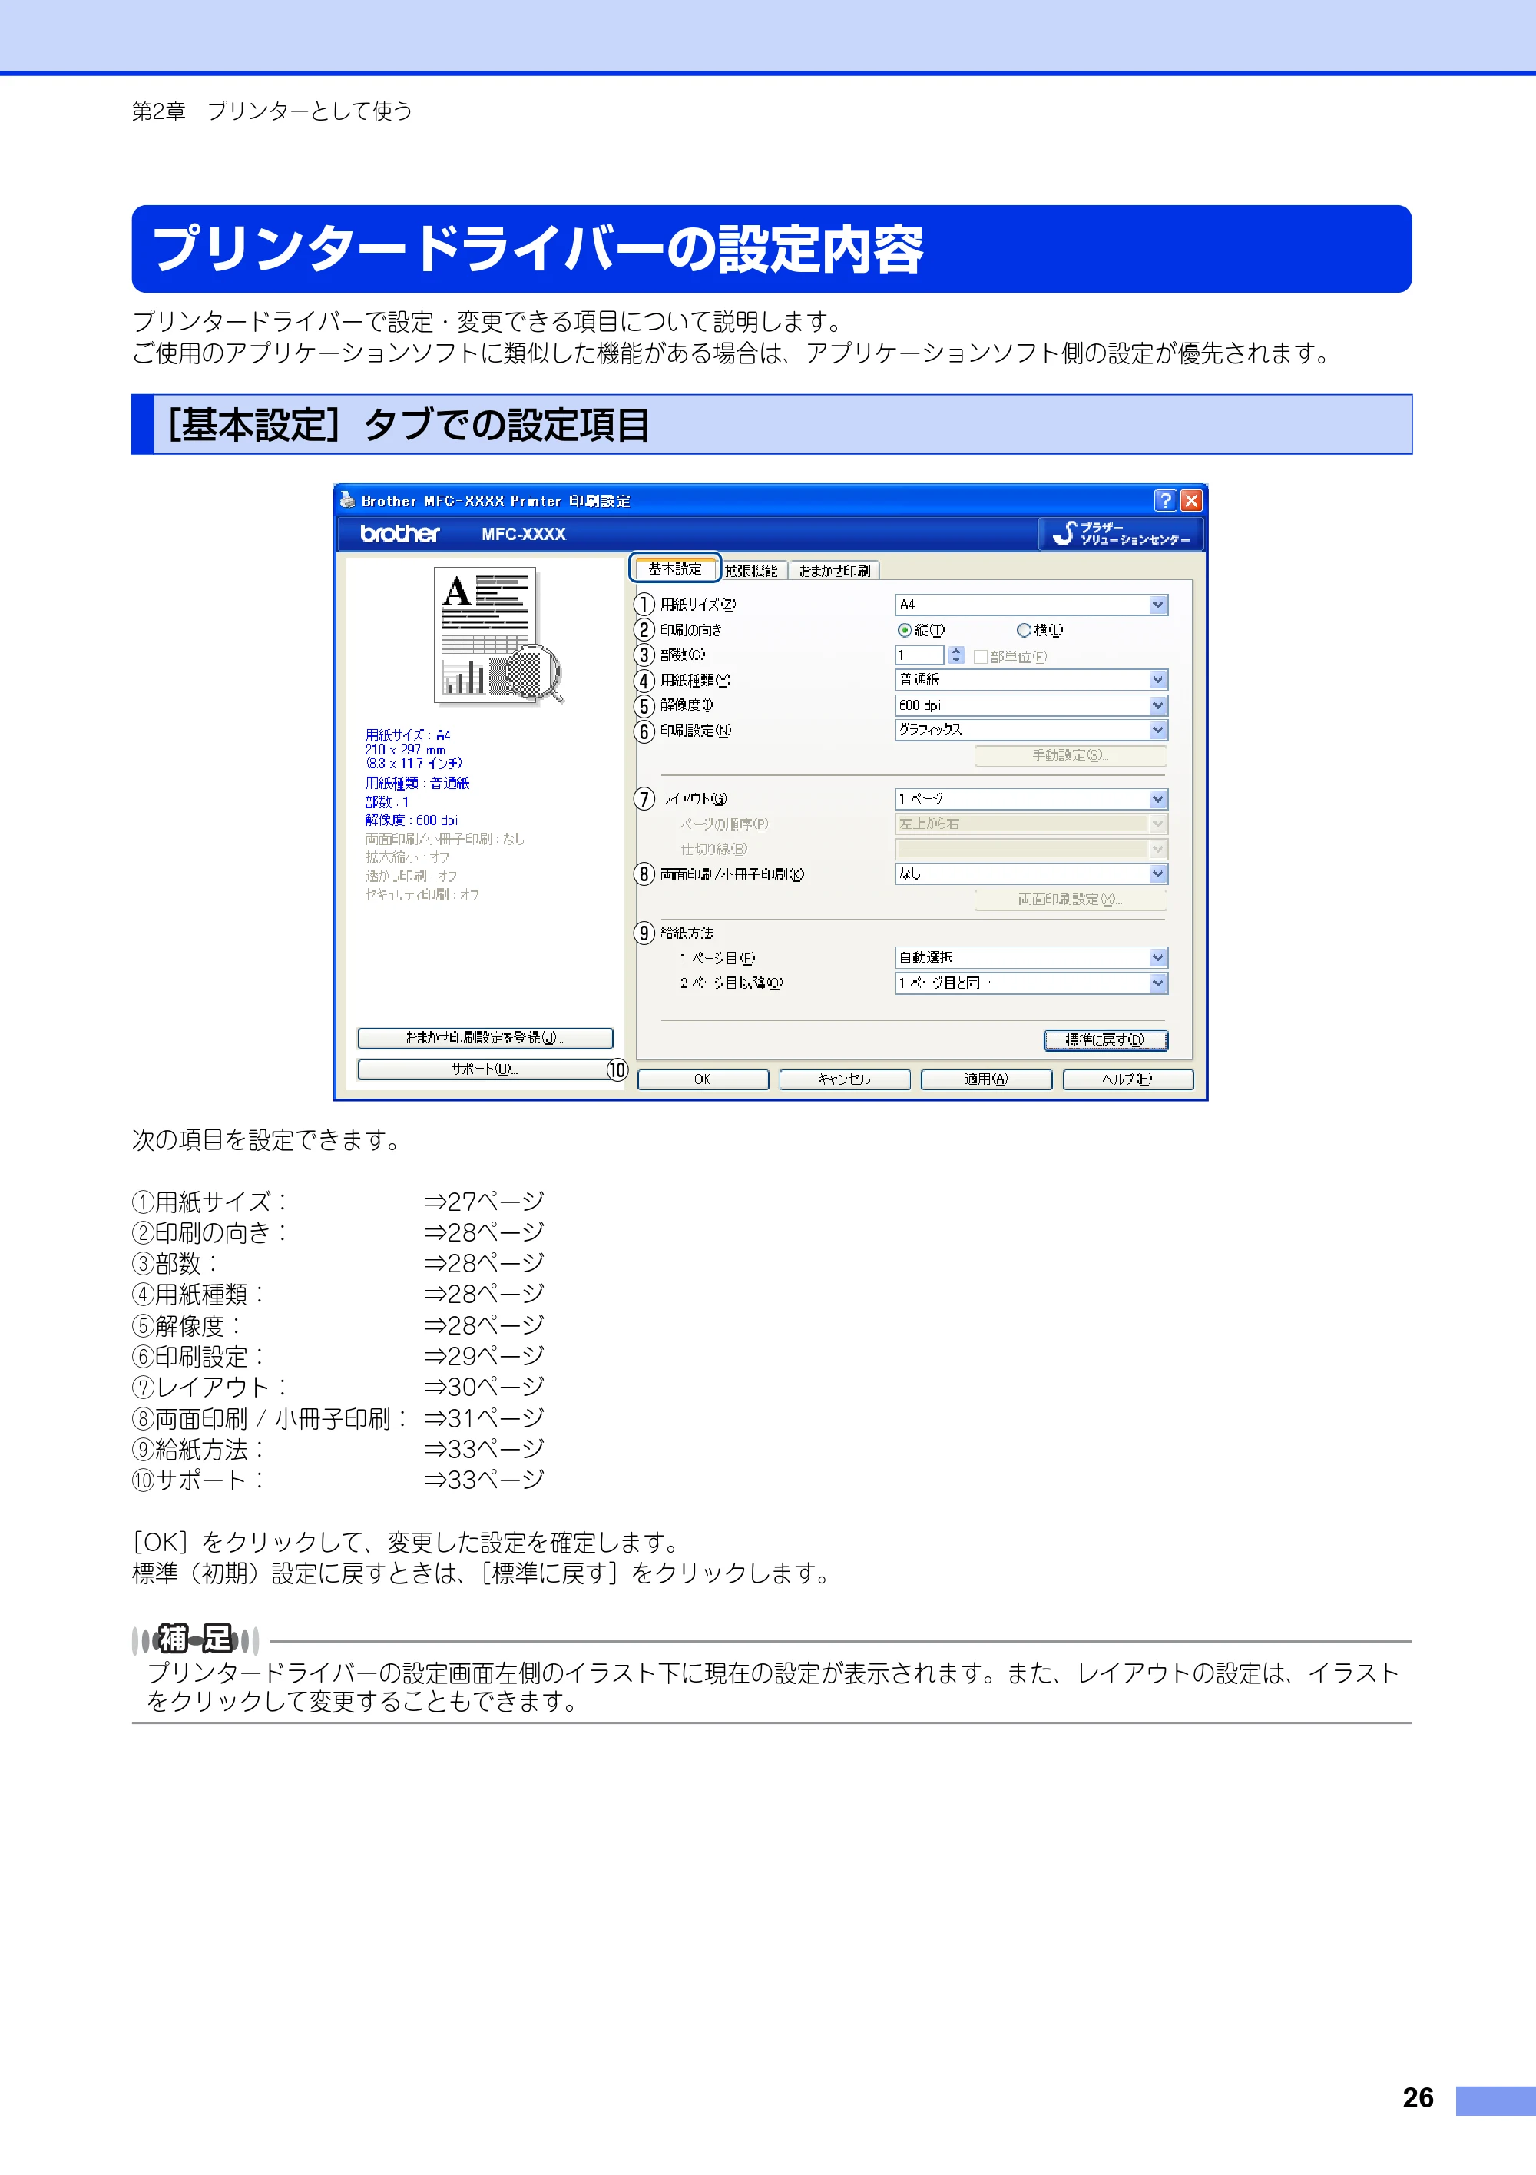Enable the 部単位 collate checkbox

click(x=980, y=656)
